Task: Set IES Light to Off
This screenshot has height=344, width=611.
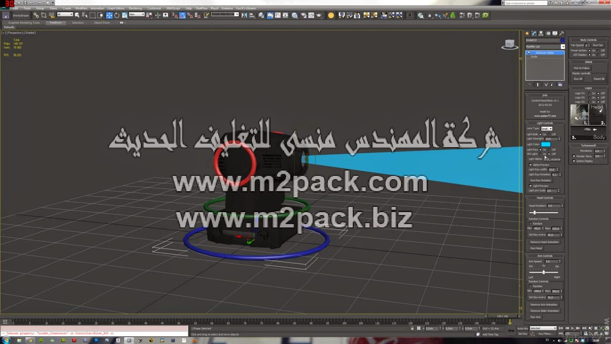Action: [549, 154]
